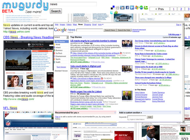
Task: Expand 'Add a custom section »' header
Action: coord(130,113)
